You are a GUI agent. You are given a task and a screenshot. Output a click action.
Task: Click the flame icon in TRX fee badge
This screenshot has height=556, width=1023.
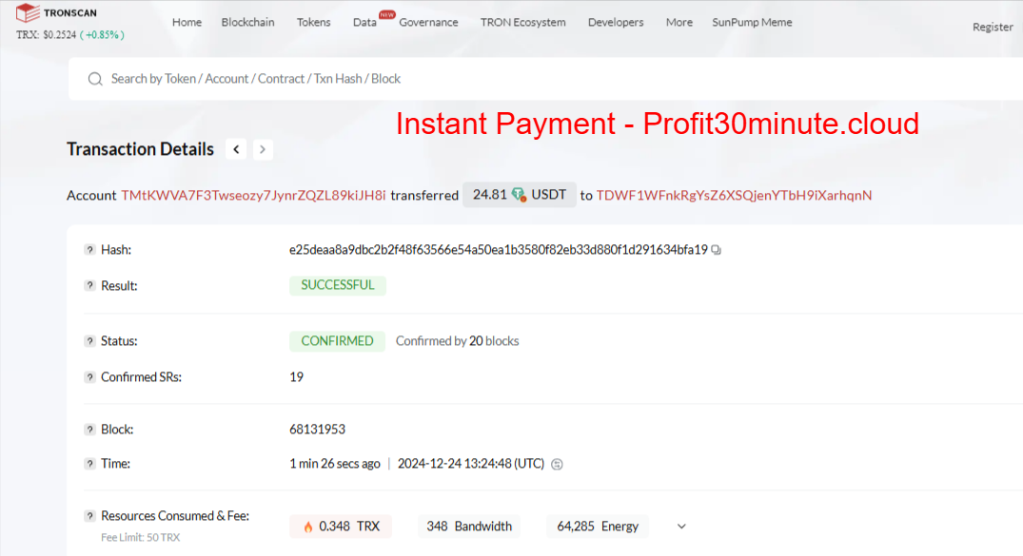[308, 527]
